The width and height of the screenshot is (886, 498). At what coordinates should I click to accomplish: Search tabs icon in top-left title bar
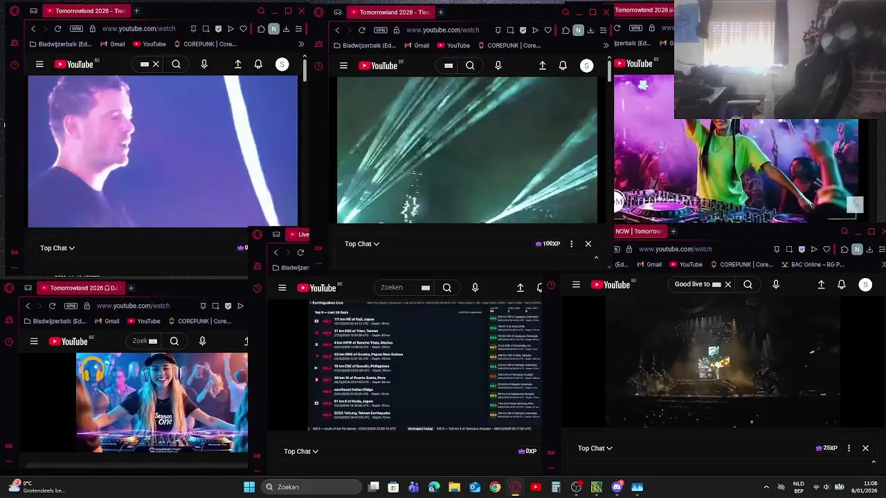(261, 11)
